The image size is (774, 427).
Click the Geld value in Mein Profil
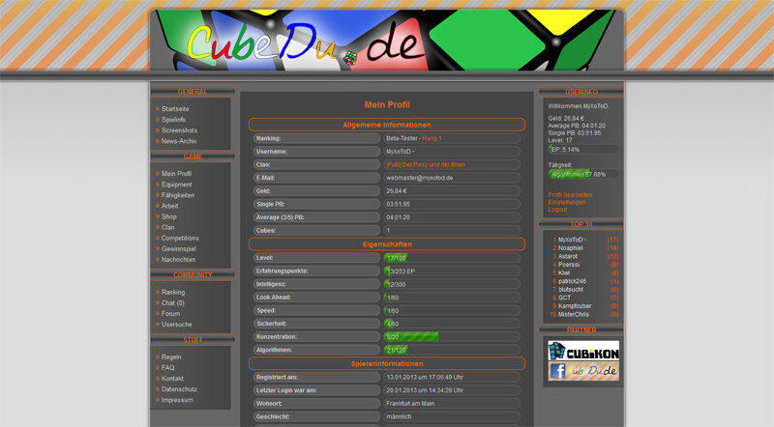[397, 191]
